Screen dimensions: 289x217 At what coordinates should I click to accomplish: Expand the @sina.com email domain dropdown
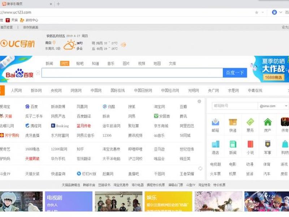coord(286,106)
